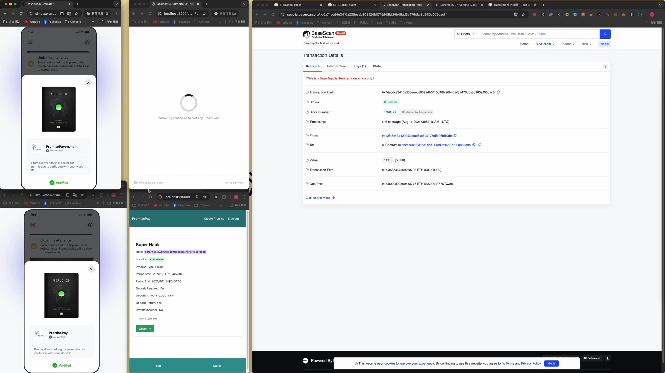Bookmark the lower localhost:3000 page
Image resolution: width=665 pixels, height=373 pixels.
[205, 197]
